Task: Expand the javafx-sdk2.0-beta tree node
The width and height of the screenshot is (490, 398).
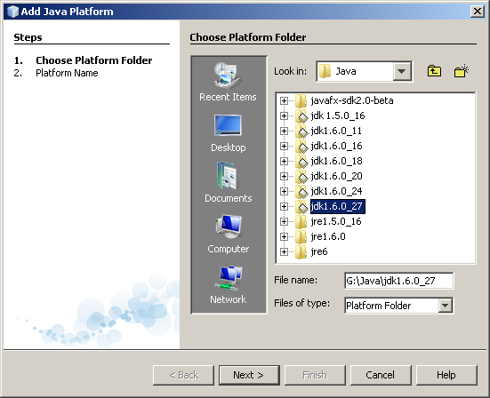Action: click(284, 100)
